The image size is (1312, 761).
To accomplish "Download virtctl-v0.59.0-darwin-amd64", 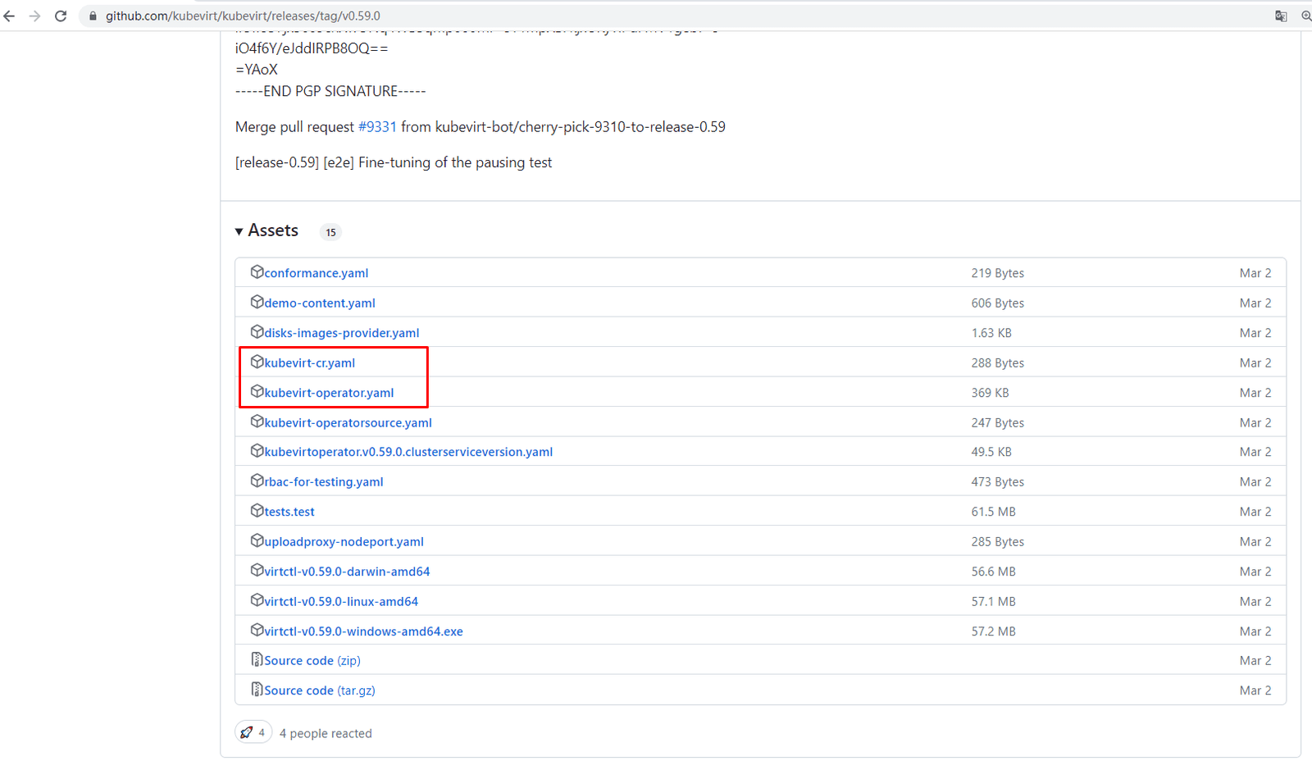I will 347,572.
